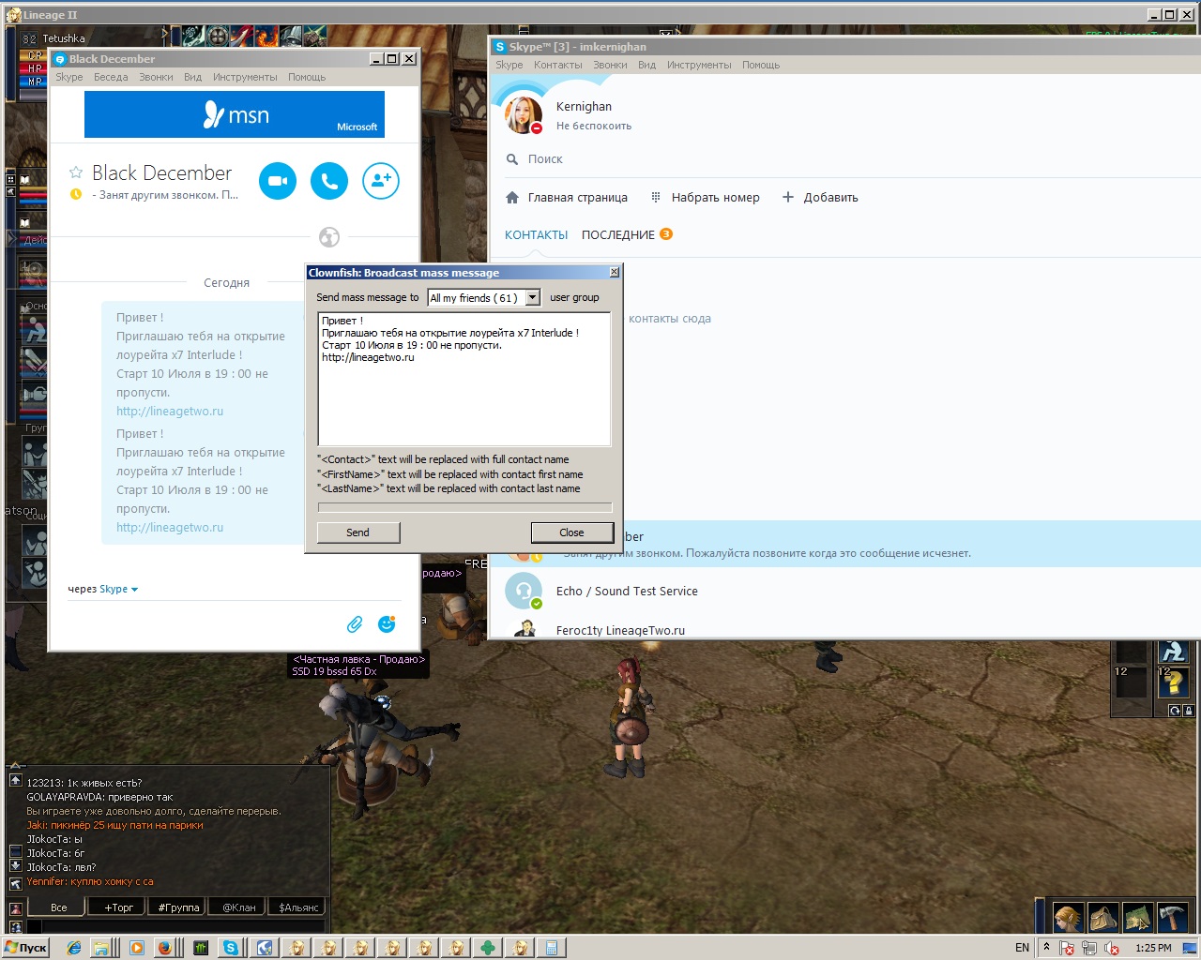Launch Firefox from the taskbar
Viewport: 1201px width, 960px height.
coord(164,948)
